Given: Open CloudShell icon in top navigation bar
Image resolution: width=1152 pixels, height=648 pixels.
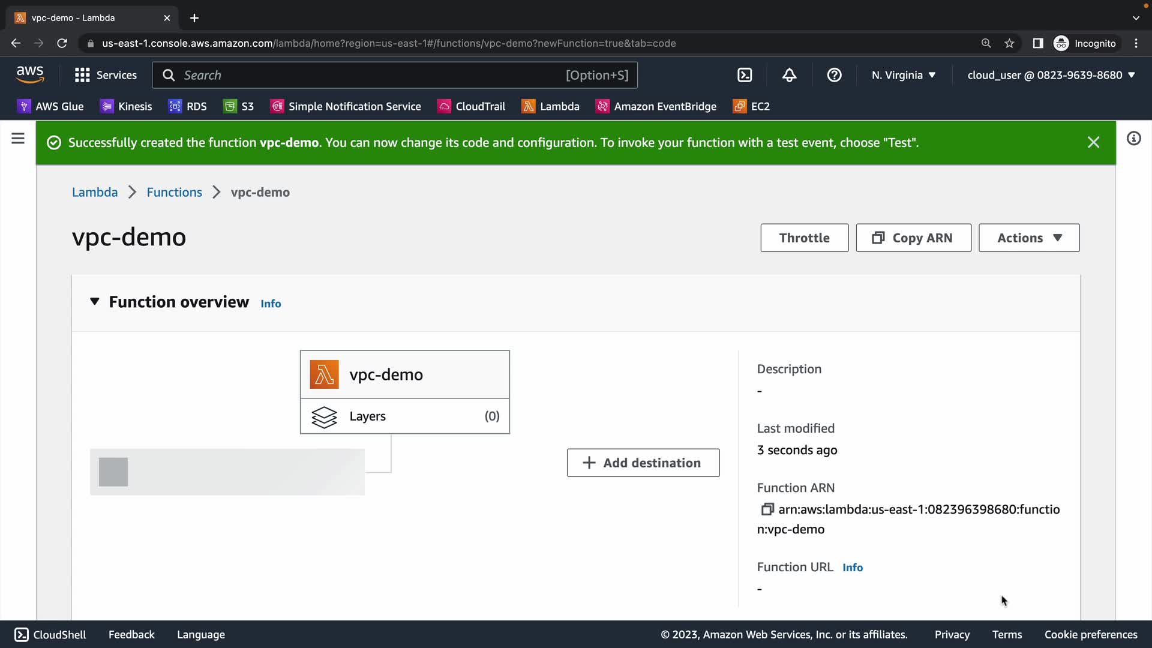Looking at the screenshot, I should (x=745, y=75).
